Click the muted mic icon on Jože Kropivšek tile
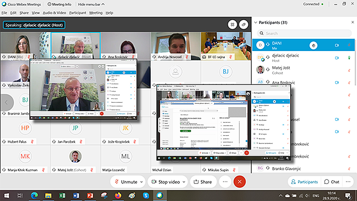The image size is (357, 201). 135,141
